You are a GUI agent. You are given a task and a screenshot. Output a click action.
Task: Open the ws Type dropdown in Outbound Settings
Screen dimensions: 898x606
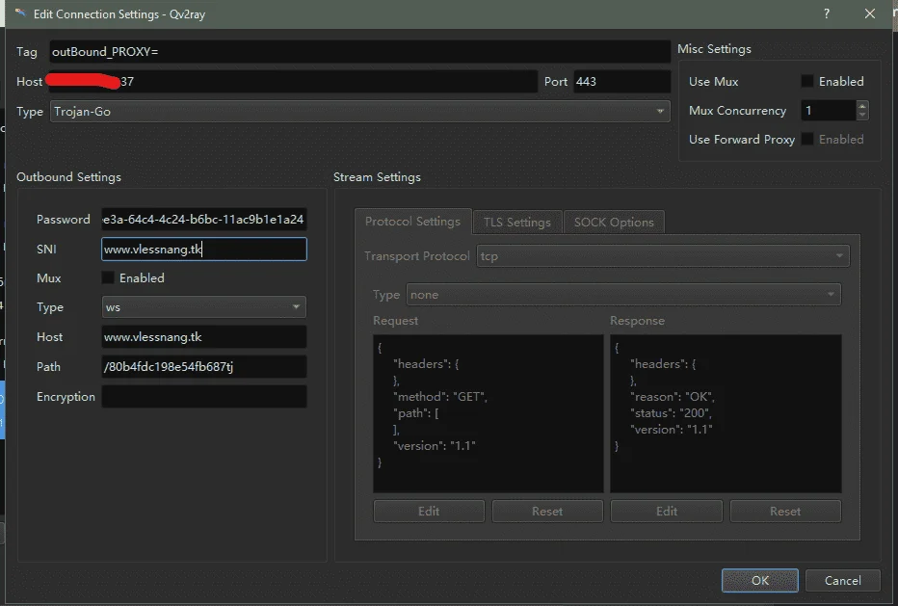(204, 307)
